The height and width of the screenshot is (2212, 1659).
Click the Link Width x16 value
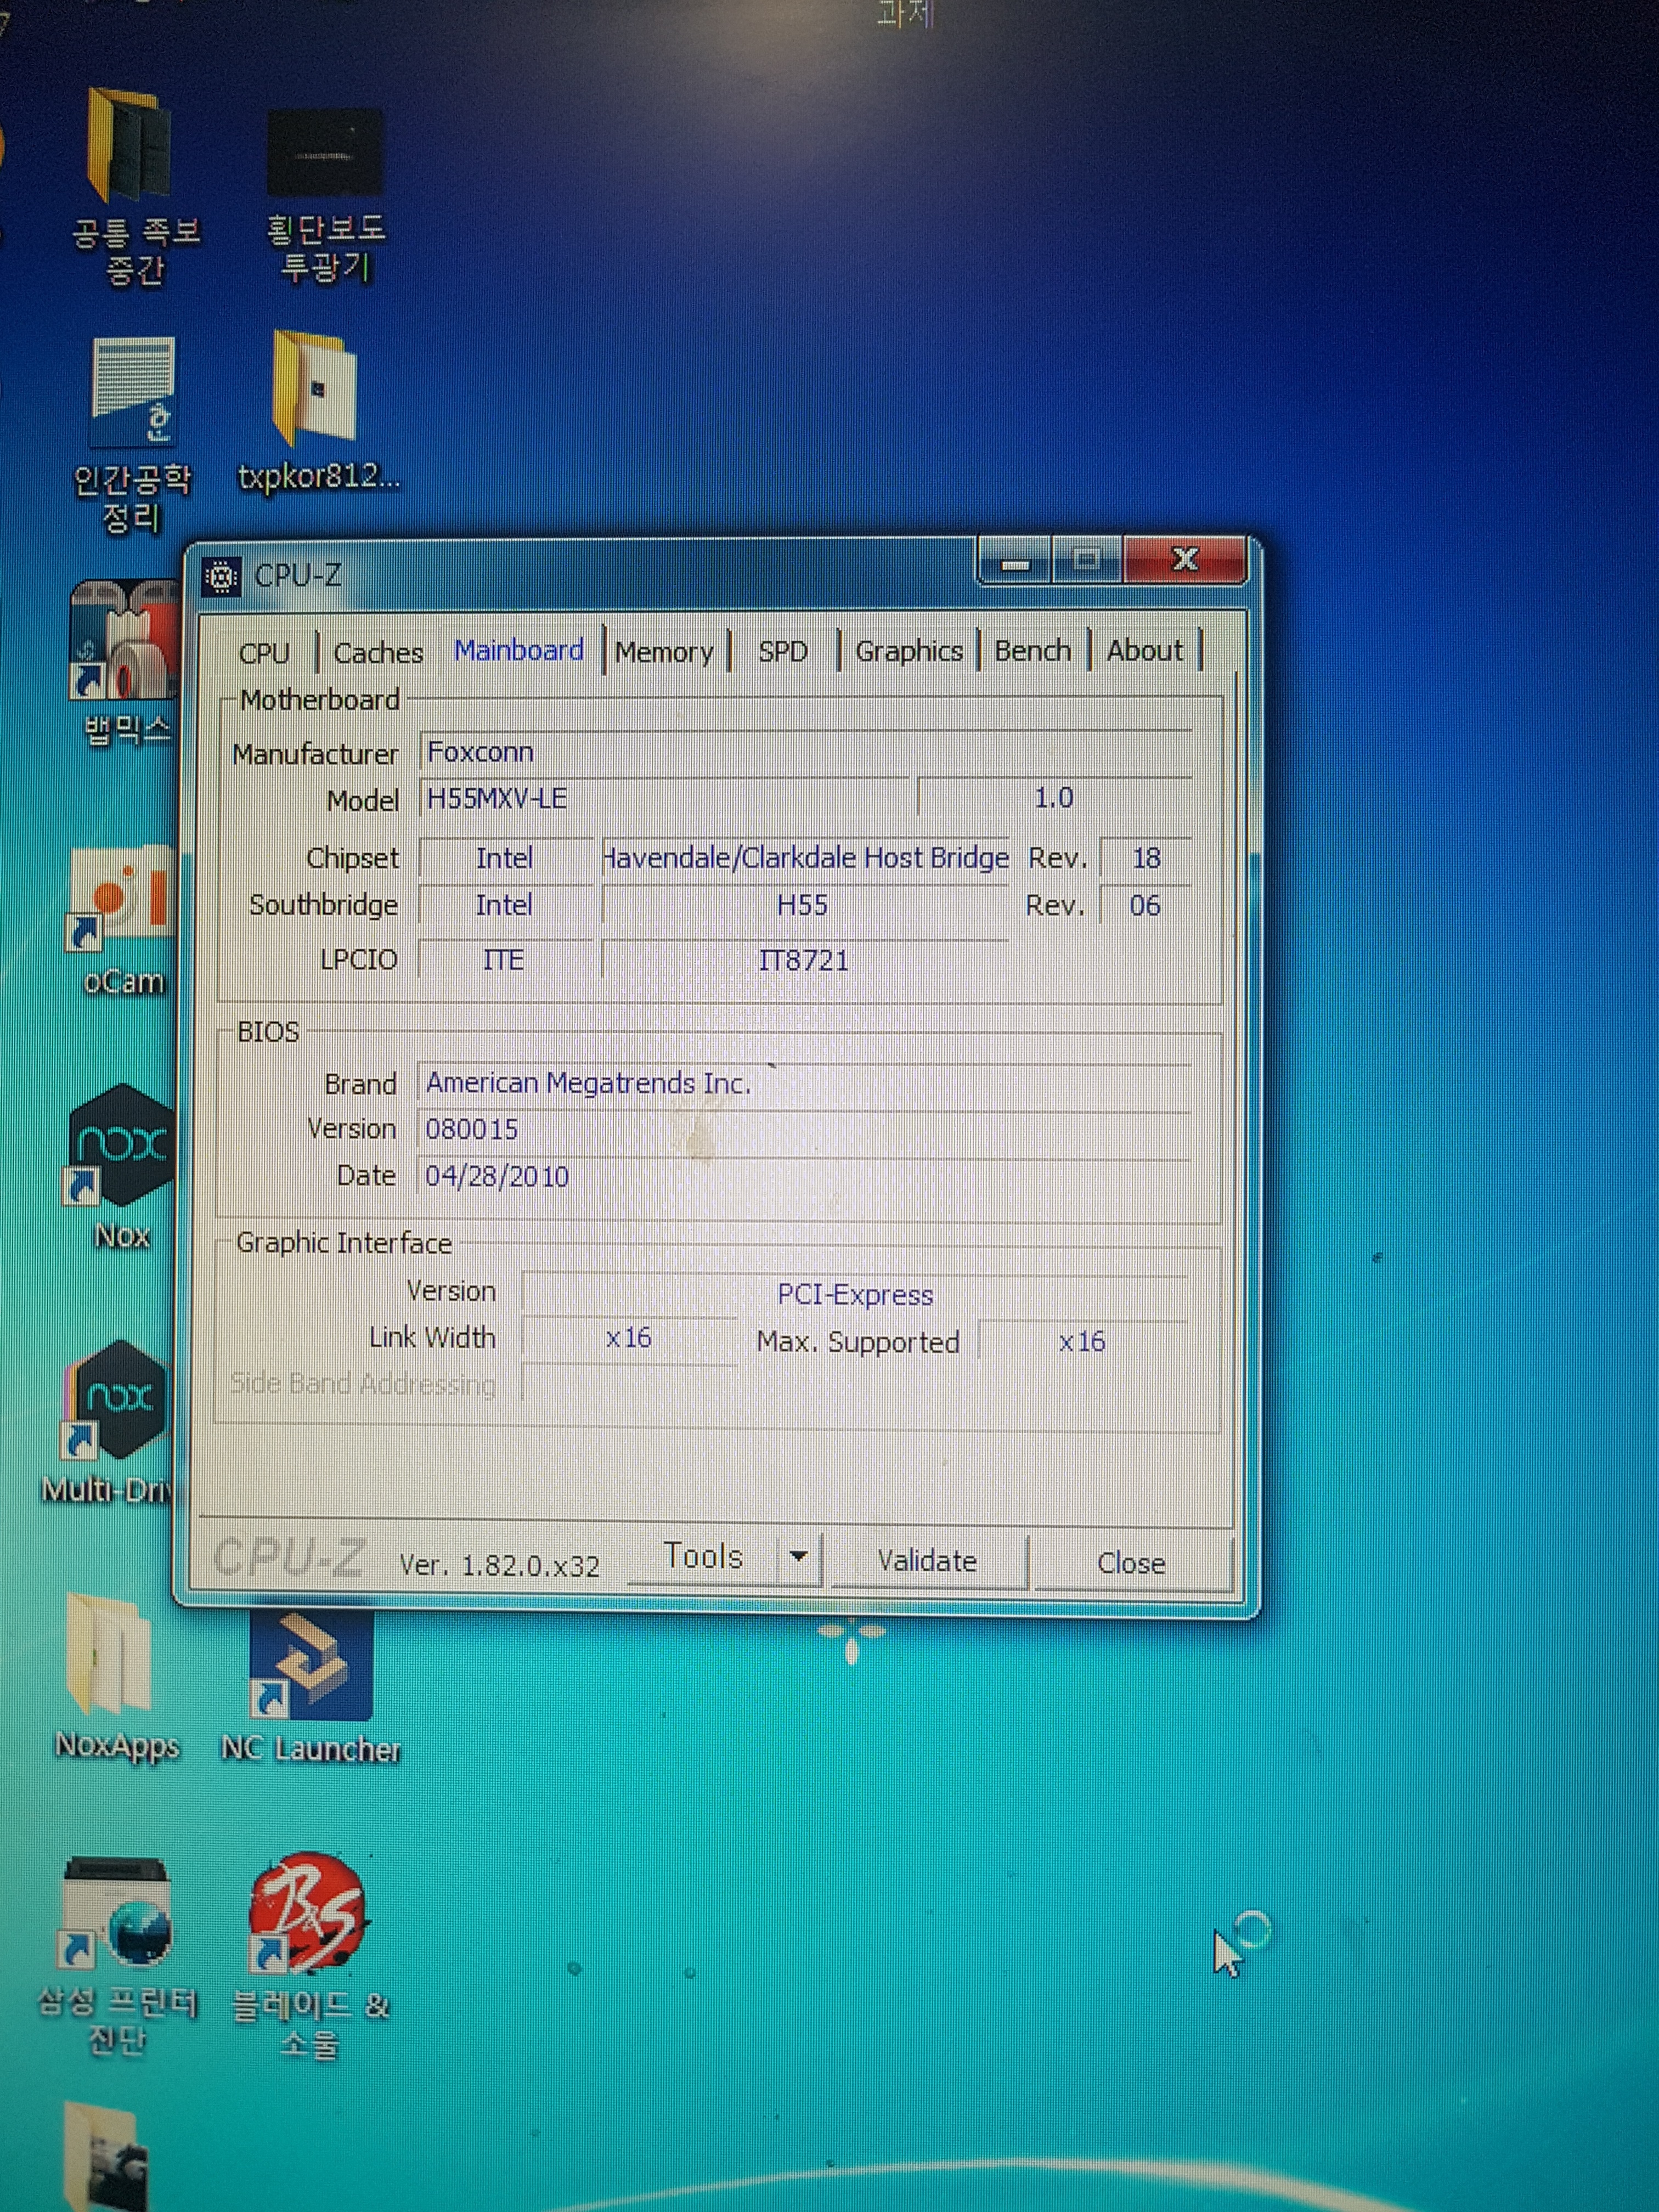[629, 1338]
